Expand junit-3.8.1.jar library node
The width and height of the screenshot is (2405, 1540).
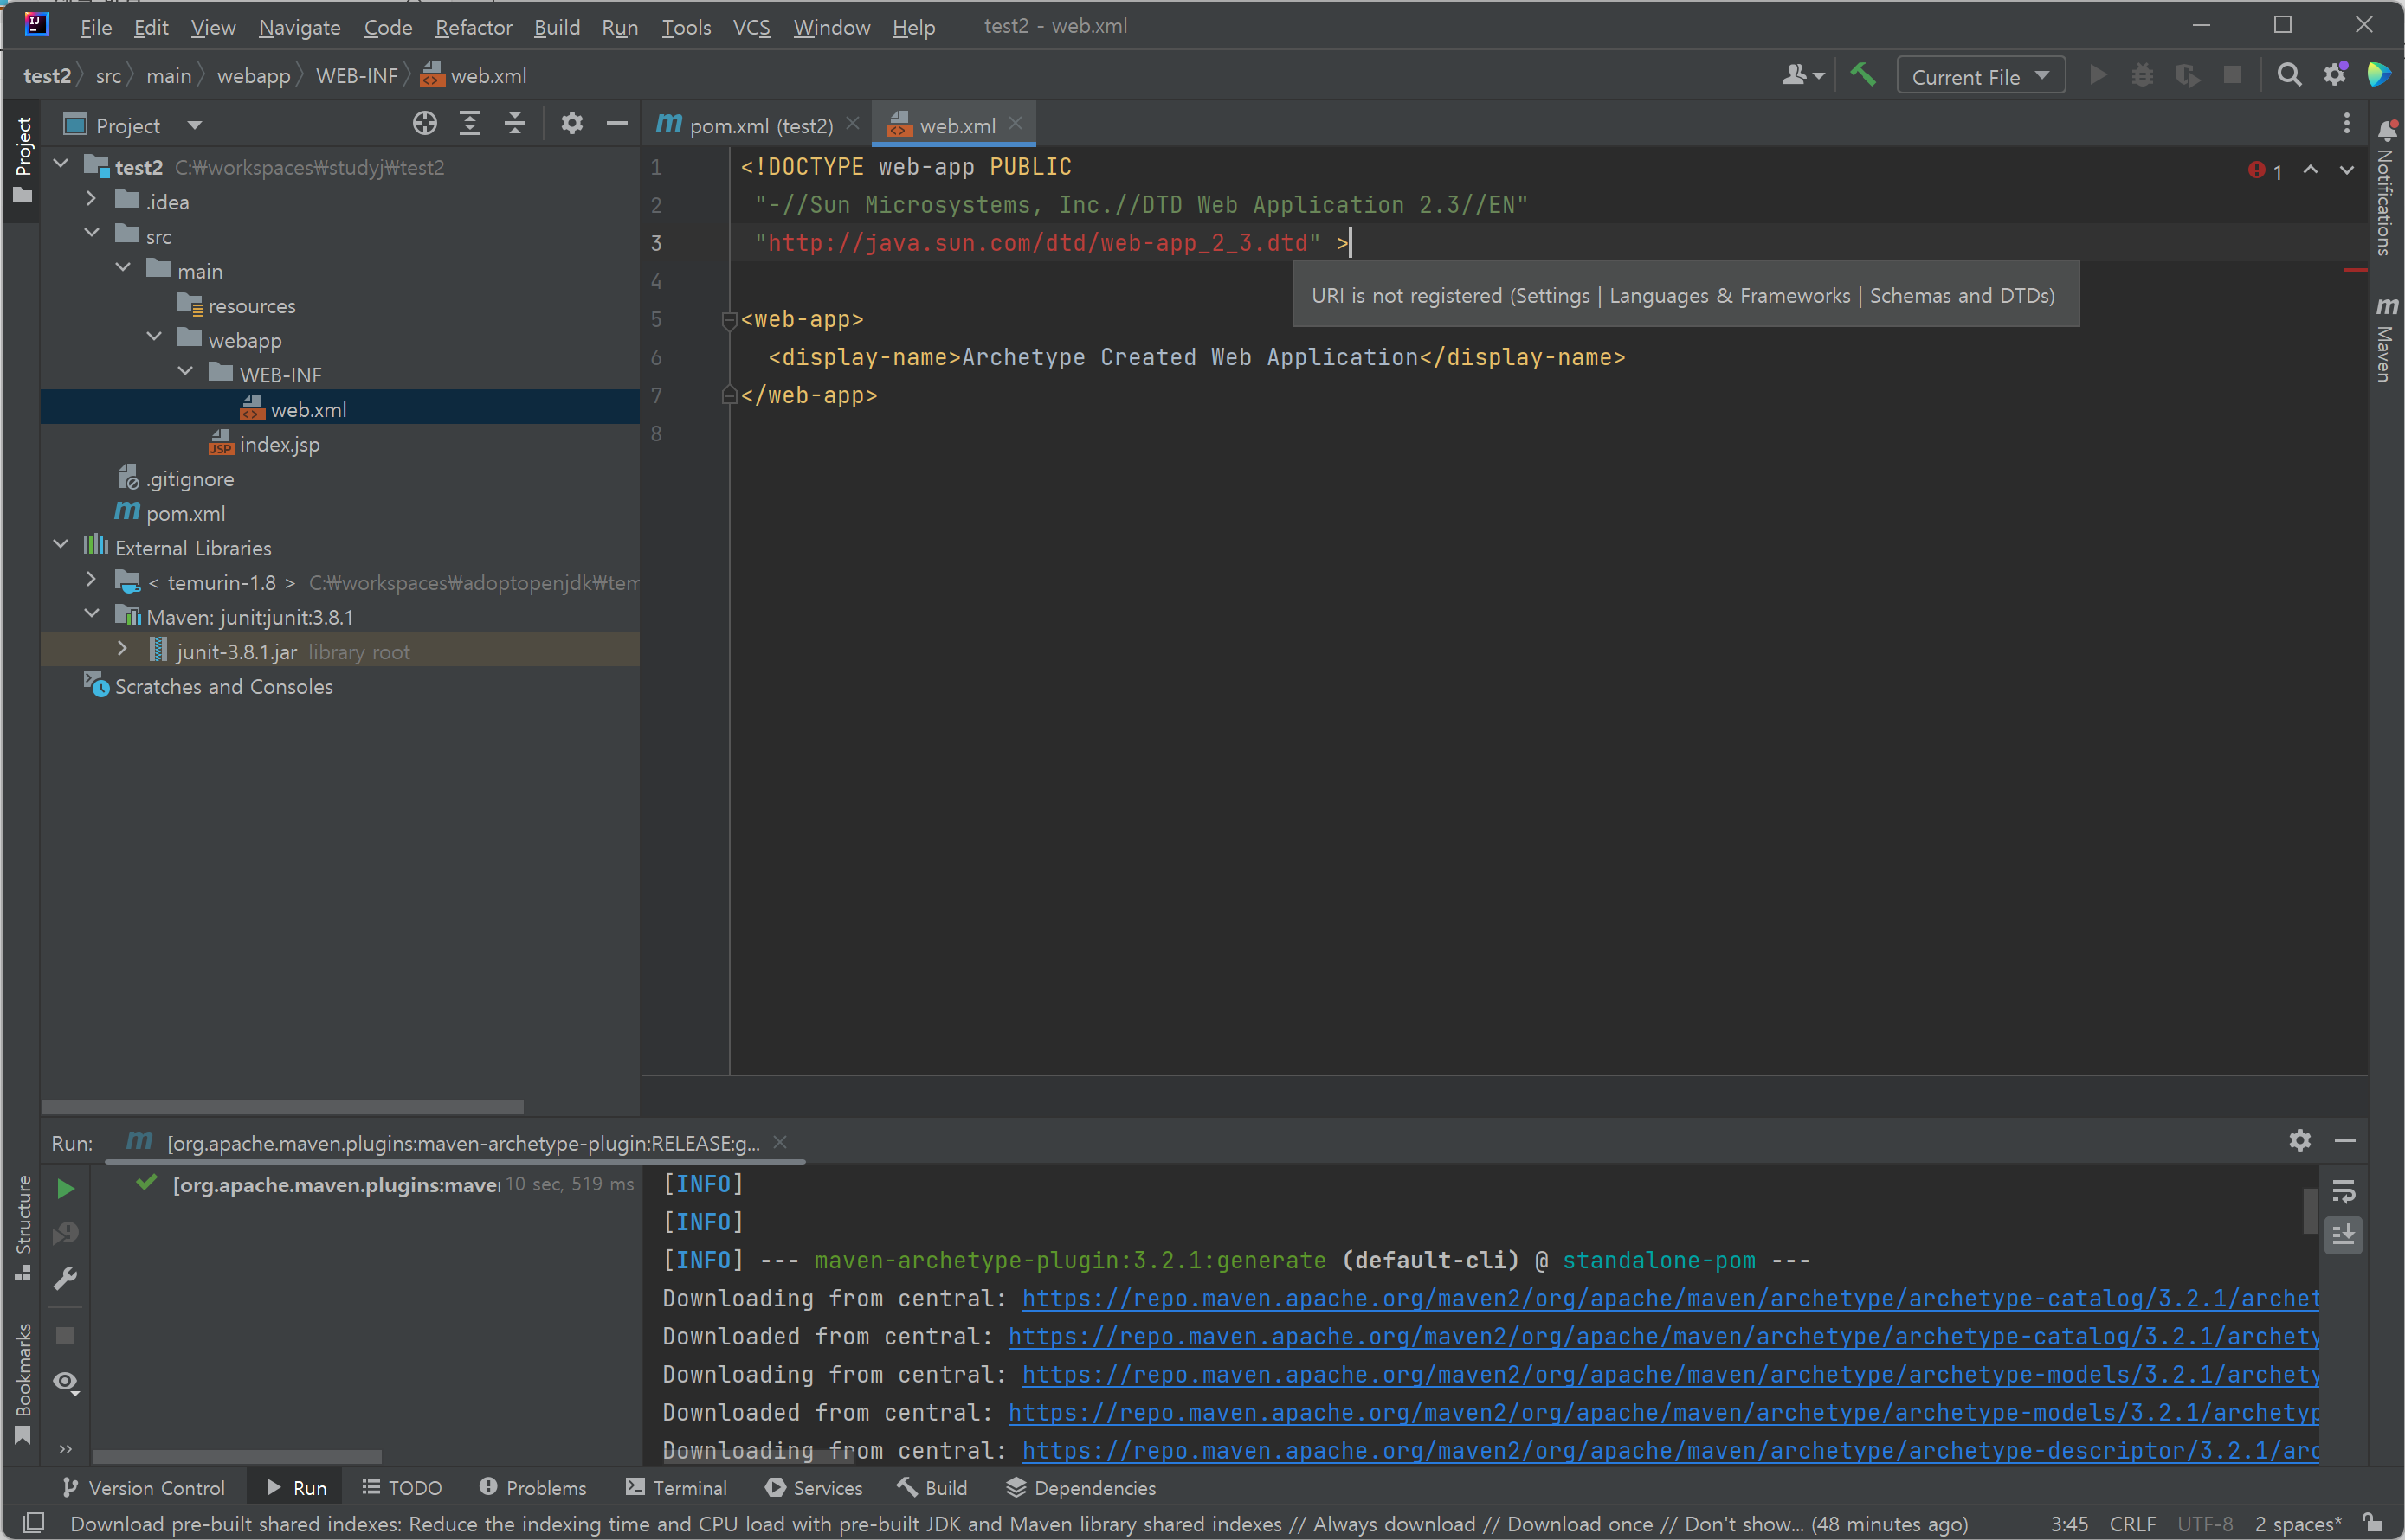point(122,649)
